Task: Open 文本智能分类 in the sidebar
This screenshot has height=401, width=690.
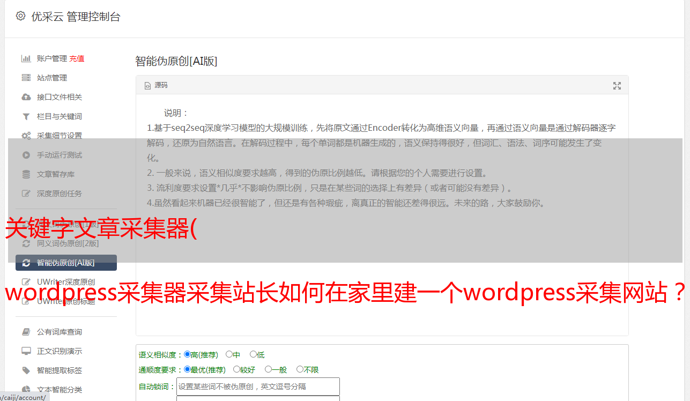Action: point(60,390)
